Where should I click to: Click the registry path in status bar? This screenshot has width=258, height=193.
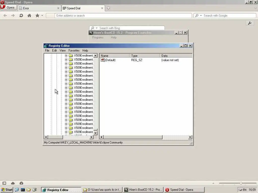click(x=83, y=142)
